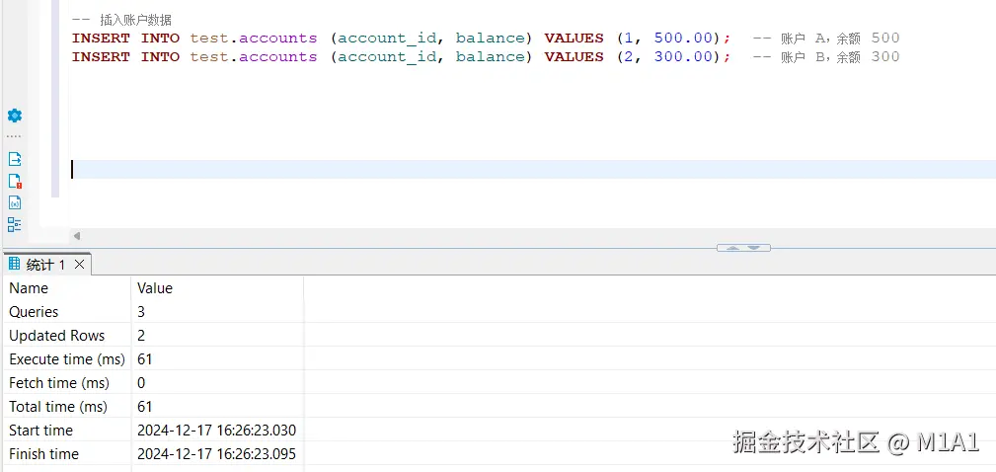Click the value 500.00 in the first statement
996x472 pixels.
(683, 39)
